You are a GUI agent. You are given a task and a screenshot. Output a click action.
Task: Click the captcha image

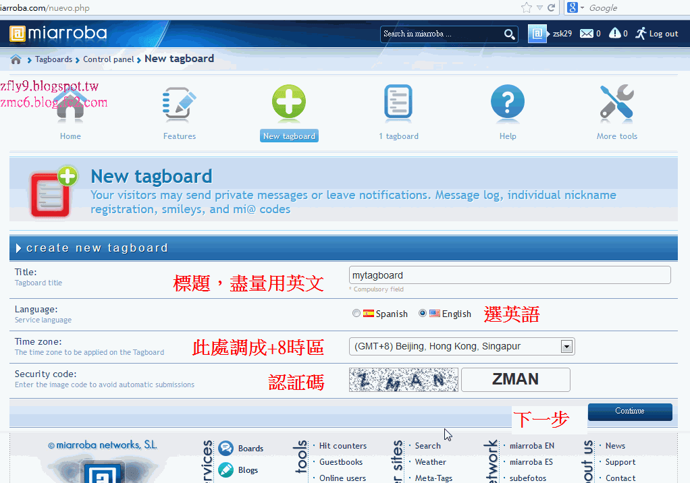[x=404, y=380]
